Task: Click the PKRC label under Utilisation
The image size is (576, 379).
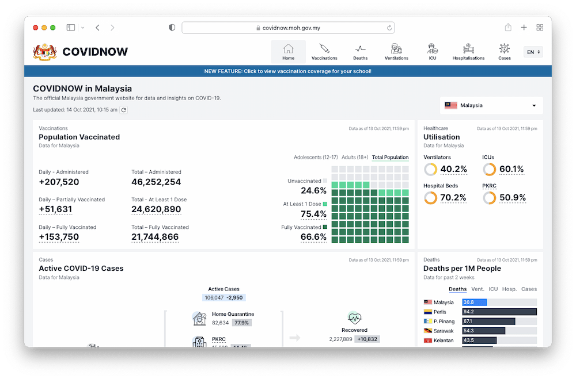Action: pyautogui.click(x=489, y=186)
